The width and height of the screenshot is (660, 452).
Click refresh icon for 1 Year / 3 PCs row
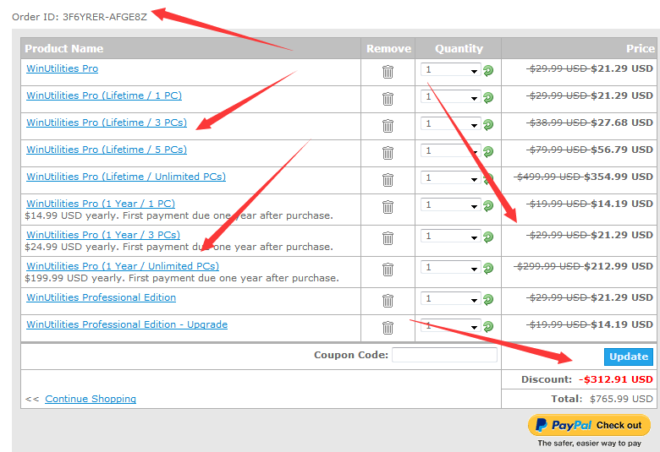pos(488,237)
